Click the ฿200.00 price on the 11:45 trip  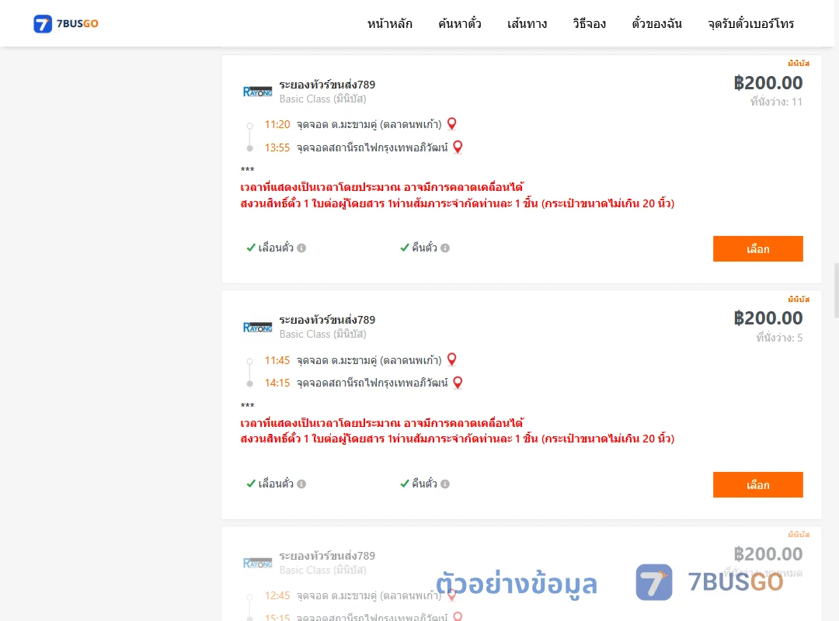tap(768, 318)
